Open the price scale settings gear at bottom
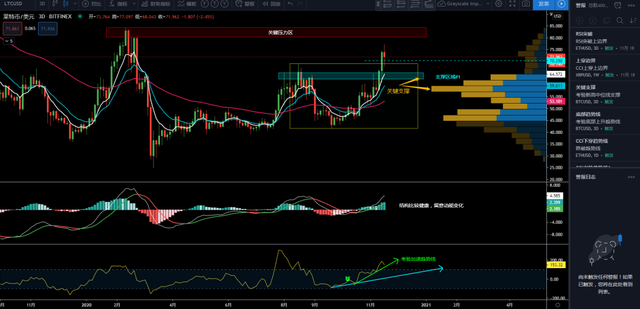 [x=558, y=304]
